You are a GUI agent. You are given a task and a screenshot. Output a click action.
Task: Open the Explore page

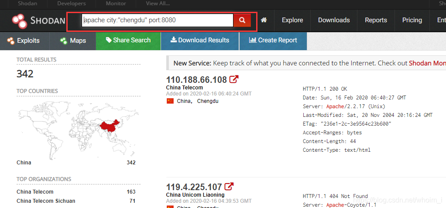[292, 20]
